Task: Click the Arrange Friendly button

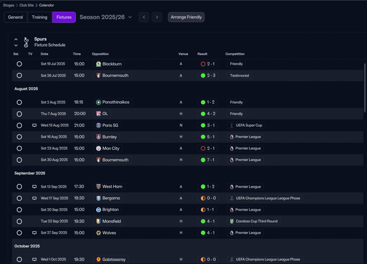Action: coord(186,17)
